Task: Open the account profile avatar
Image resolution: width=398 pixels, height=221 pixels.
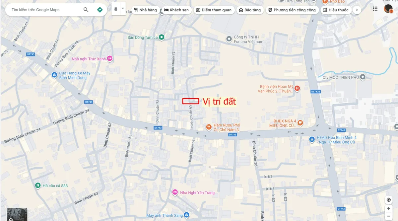Action: point(388,9)
